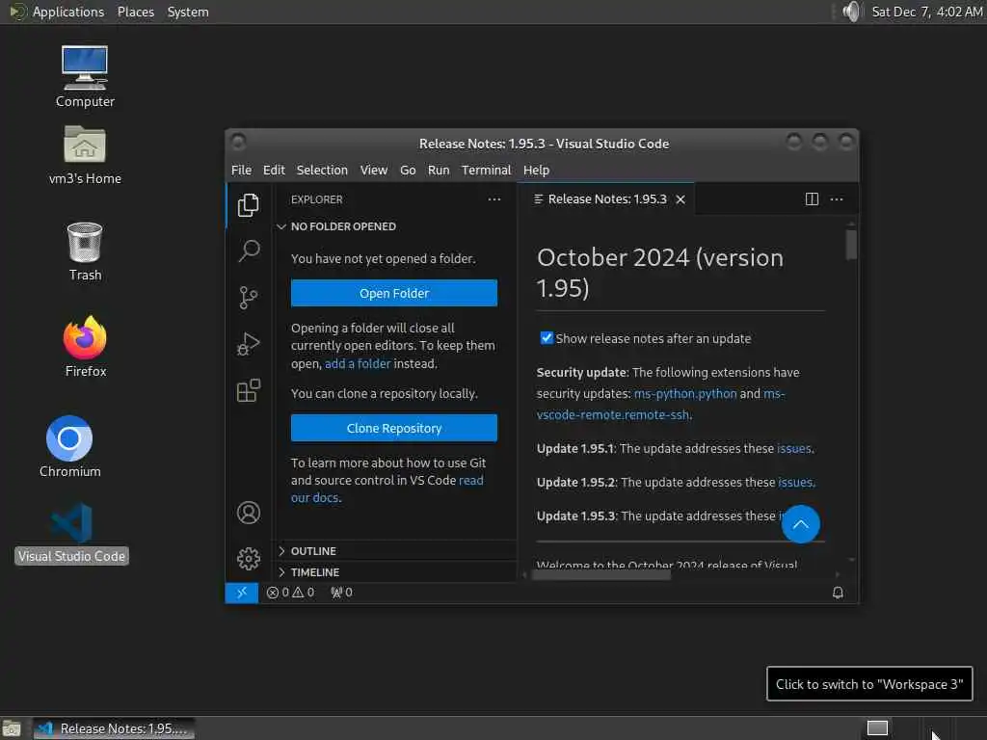Open the Run and Debug view
Screen dimensions: 987x740
click(248, 344)
